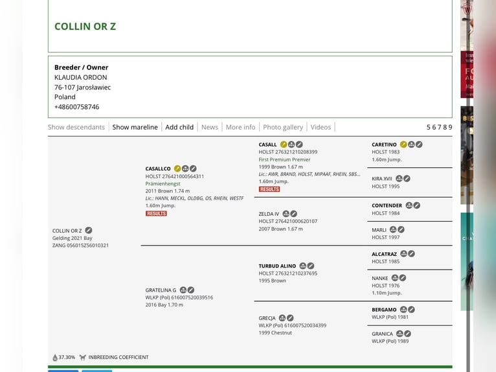This screenshot has width=496, height=372.
Task: Open the Show mareline tab
Action: (135, 127)
